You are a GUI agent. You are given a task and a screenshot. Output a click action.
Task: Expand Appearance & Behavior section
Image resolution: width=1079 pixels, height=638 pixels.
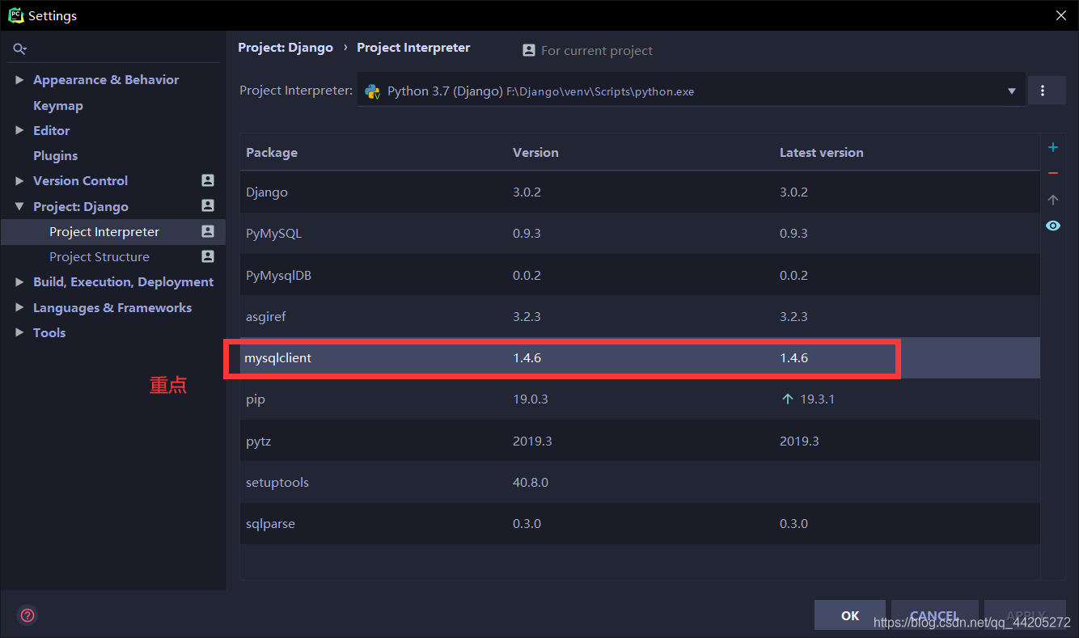[19, 80]
